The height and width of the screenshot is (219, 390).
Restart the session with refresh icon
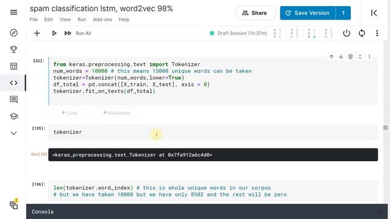click(x=362, y=33)
